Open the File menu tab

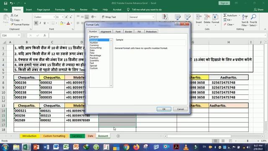[x=5, y=10]
